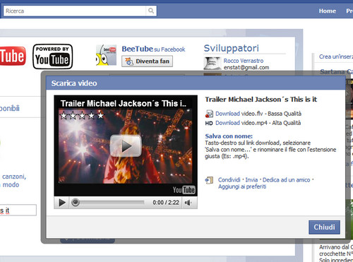The image size is (353, 262).
Task: Click the Condividi share link
Action: tap(229, 180)
